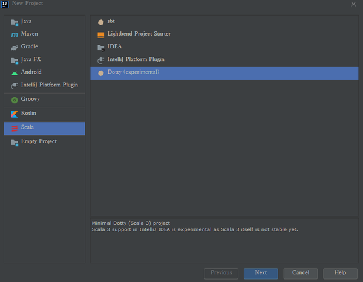Click the plug icon next to IntelliJ Platform Plugin in right list
The height and width of the screenshot is (282, 363).
coord(100,60)
